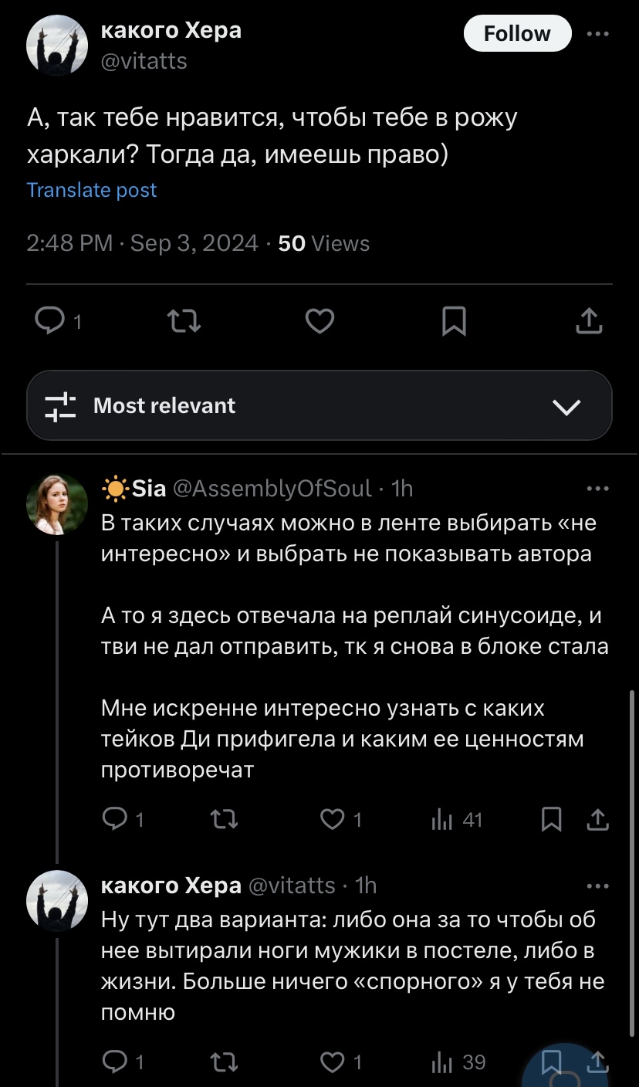Expand reply sorting with chevron arrow

coord(567,407)
